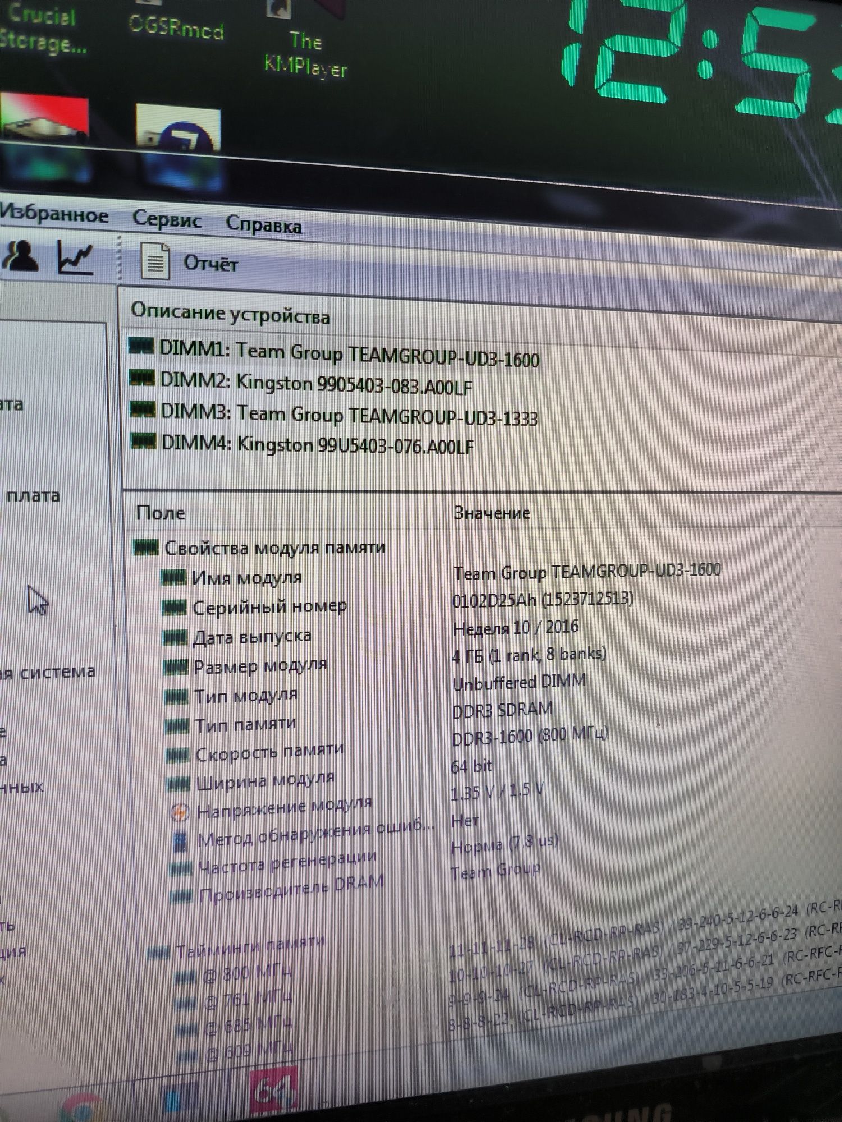Image resolution: width=842 pixels, height=1122 pixels.
Task: Click the 1.35 V / 1.5 V value
Action: pos(497,792)
